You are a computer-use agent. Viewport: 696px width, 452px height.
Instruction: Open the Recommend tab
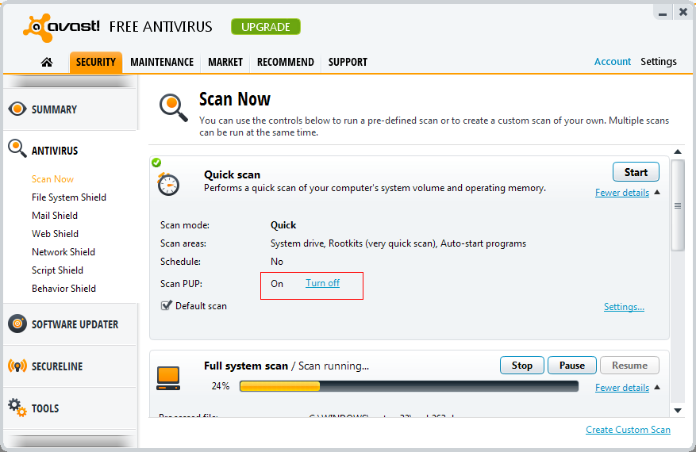(x=286, y=62)
